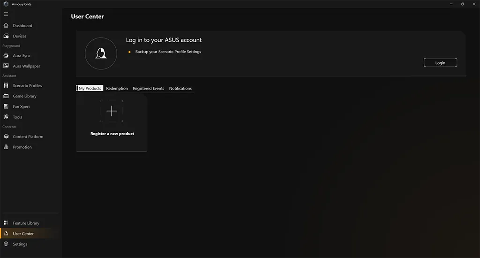Screen dimensions: 480x258
Task: Switch to the Redemption tab
Action: (117, 88)
